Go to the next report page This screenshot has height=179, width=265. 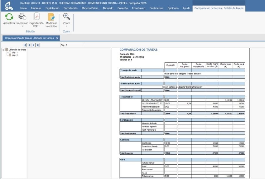(x=34, y=45)
